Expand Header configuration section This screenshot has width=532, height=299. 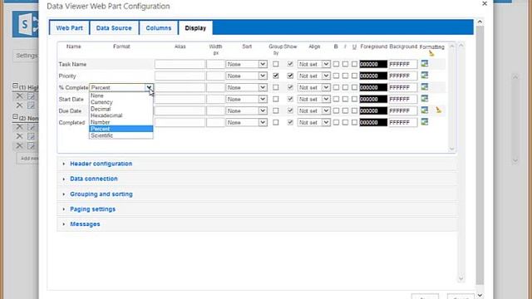101,164
